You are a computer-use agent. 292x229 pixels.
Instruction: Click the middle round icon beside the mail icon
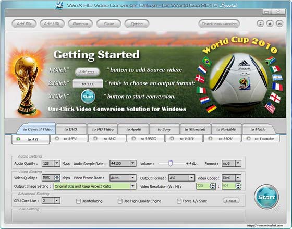pos(270,23)
